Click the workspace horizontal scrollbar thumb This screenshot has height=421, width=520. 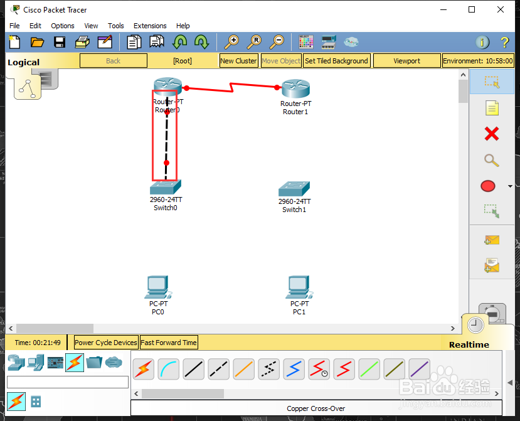55,328
